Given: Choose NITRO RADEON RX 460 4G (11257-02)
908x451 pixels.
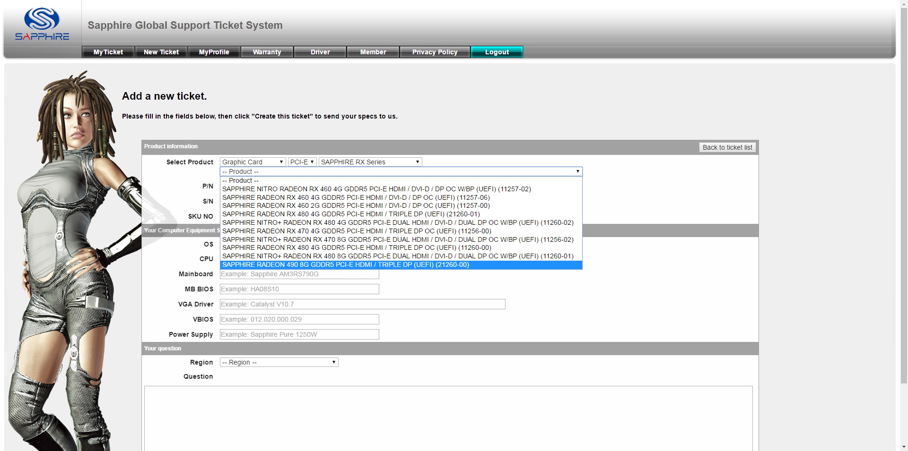Looking at the screenshot, I should click(376, 189).
